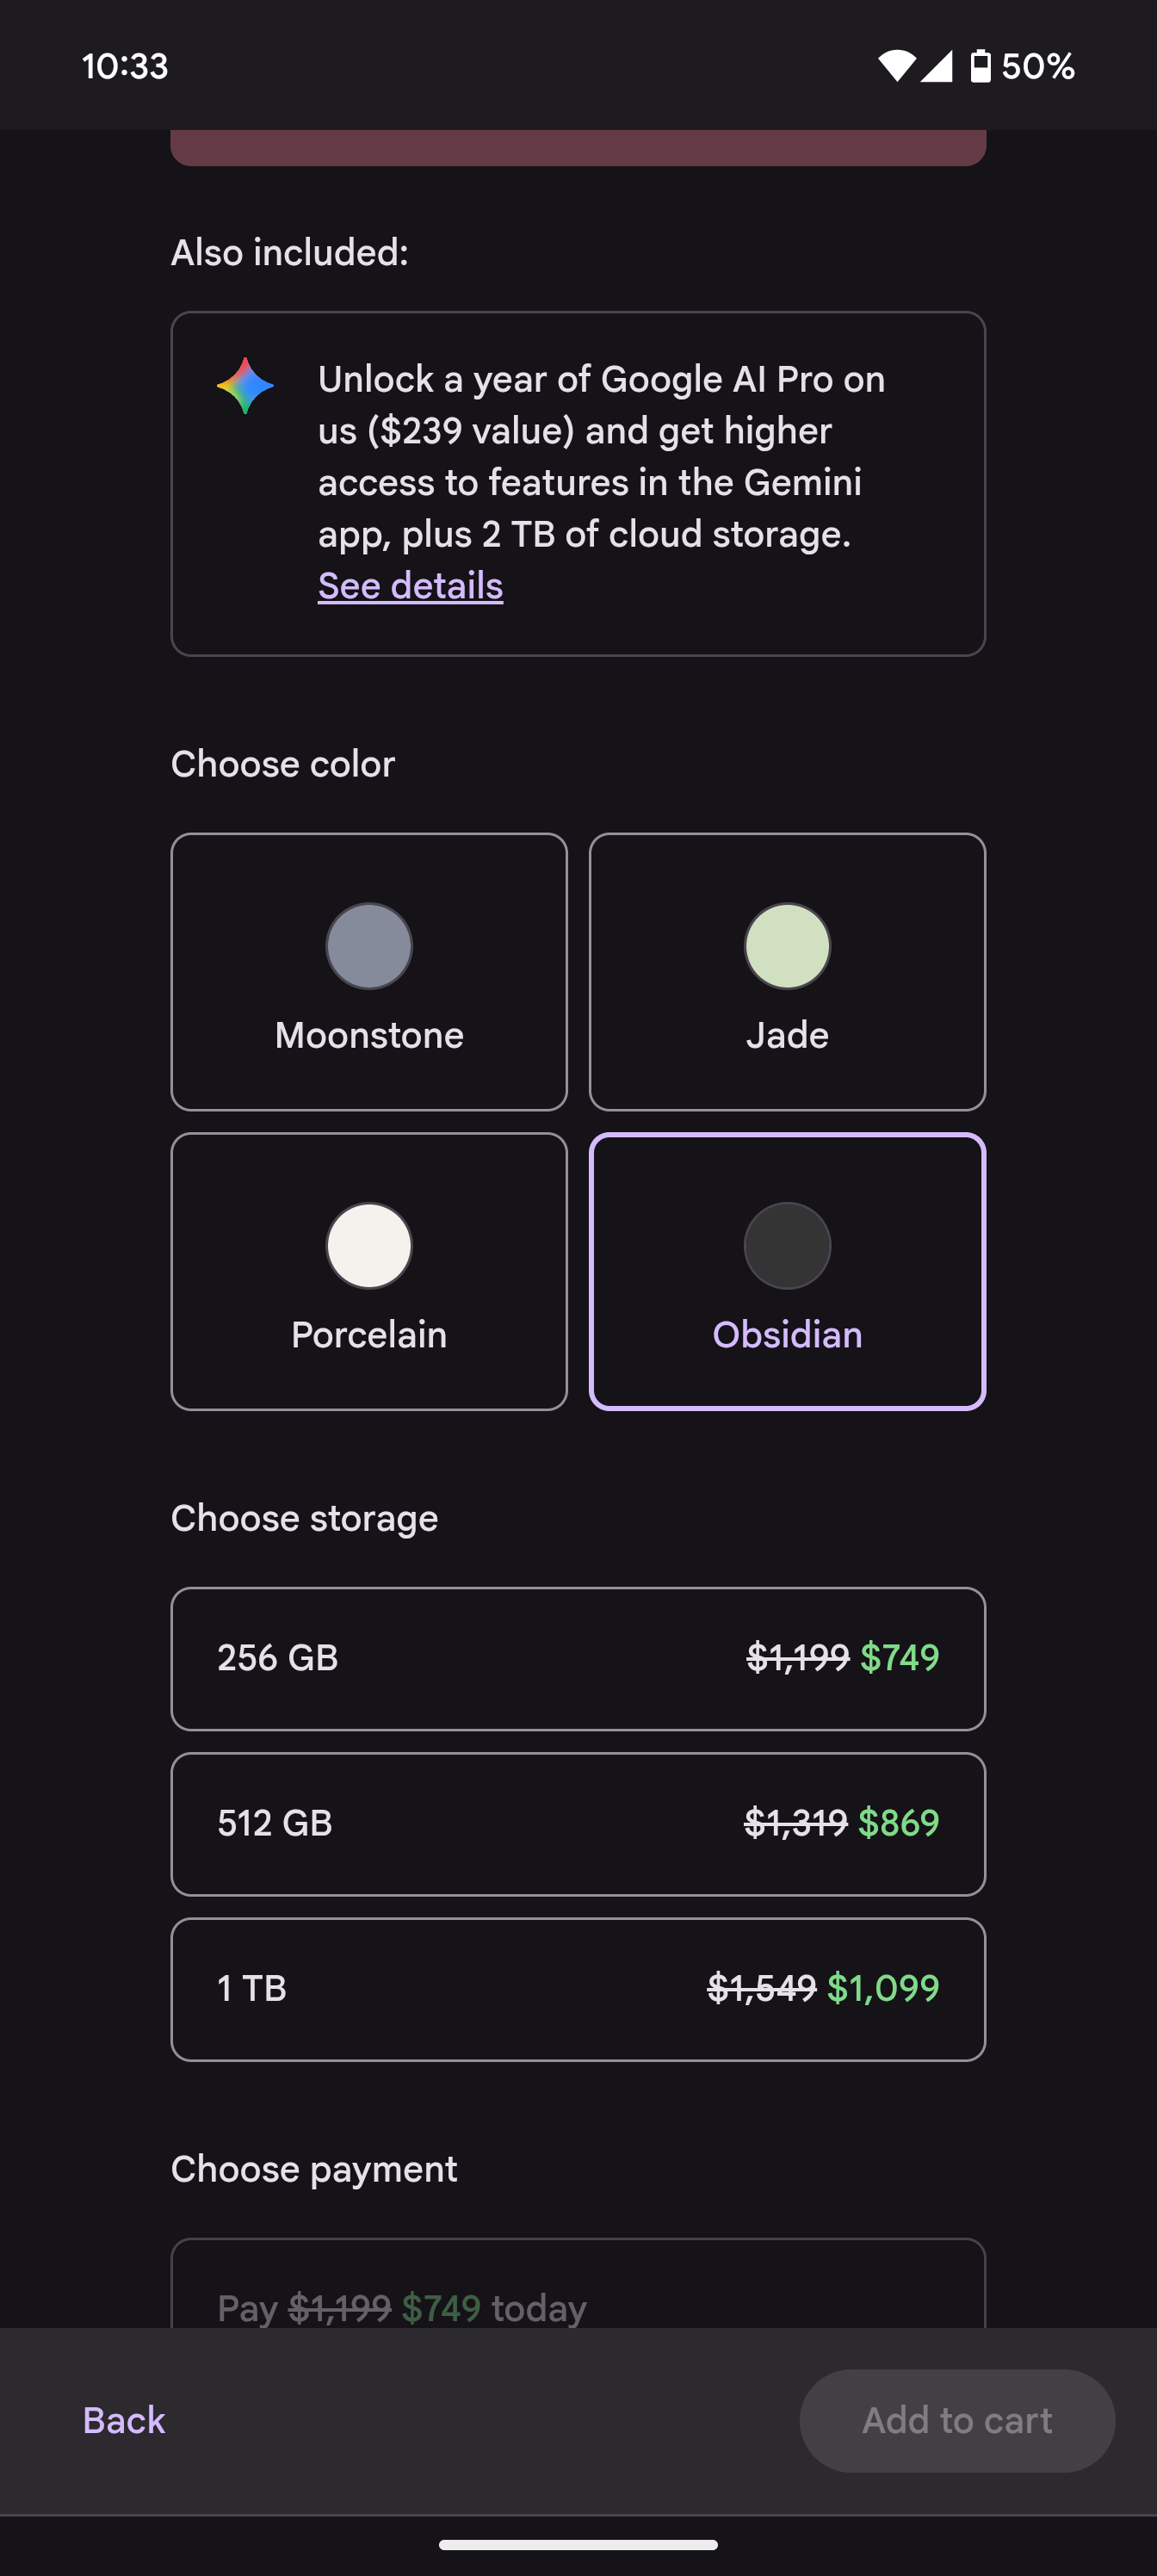Select the Moonstone color swatch circle
Screen dimensions: 1157x2576
[x=369, y=946]
